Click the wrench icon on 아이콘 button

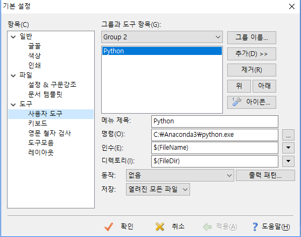tap(236, 102)
